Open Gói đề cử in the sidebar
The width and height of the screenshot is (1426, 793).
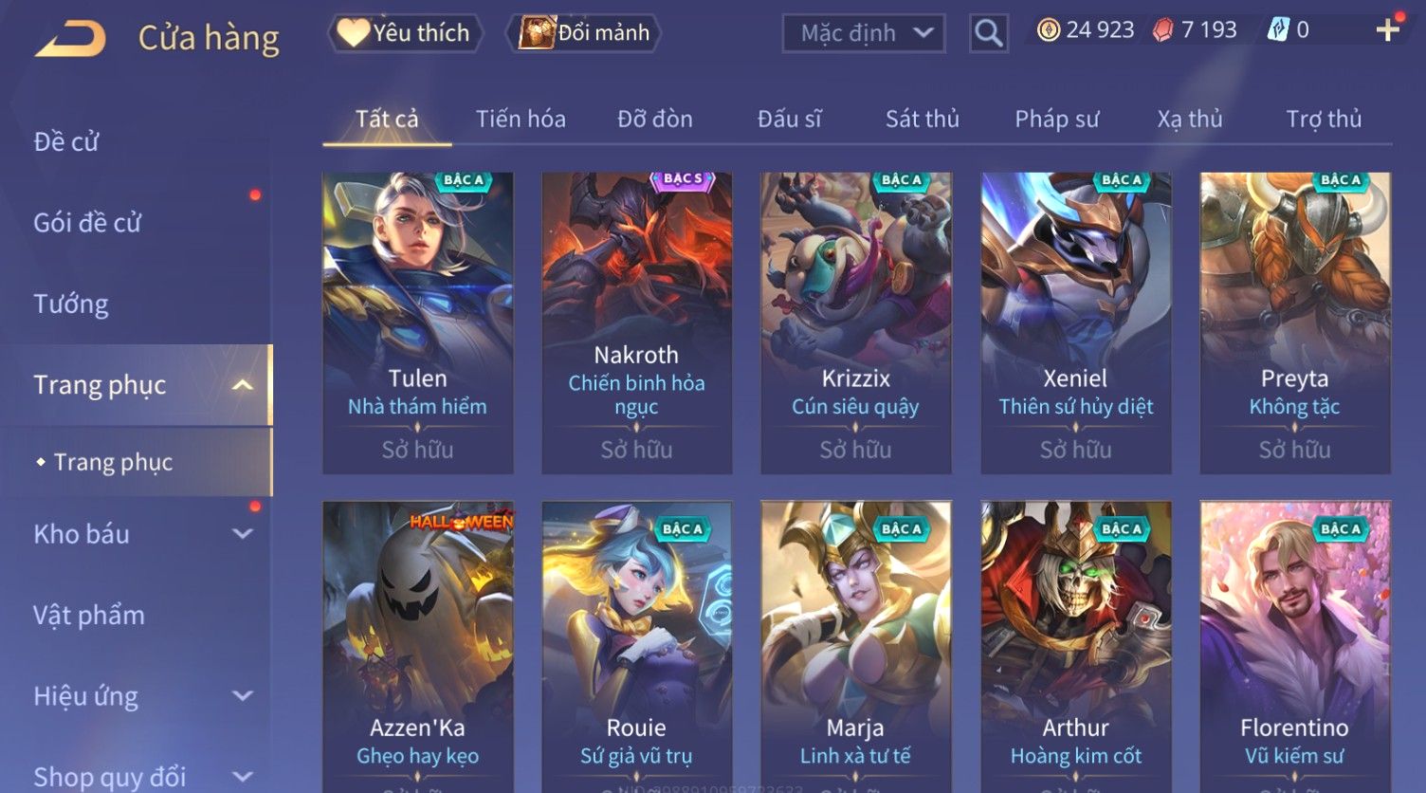[x=87, y=223]
